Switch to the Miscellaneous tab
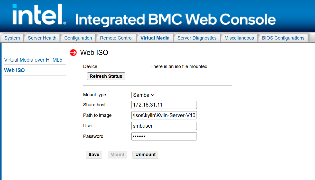 (x=239, y=38)
